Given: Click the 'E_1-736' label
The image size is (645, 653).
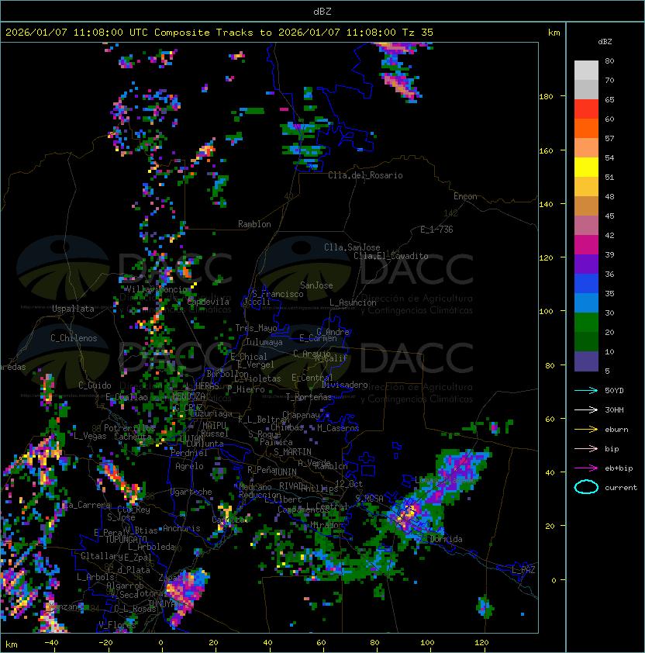Looking at the screenshot, I should (x=436, y=230).
